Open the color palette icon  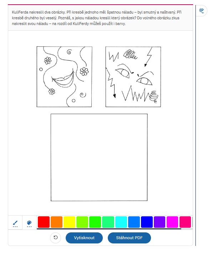click(x=29, y=223)
